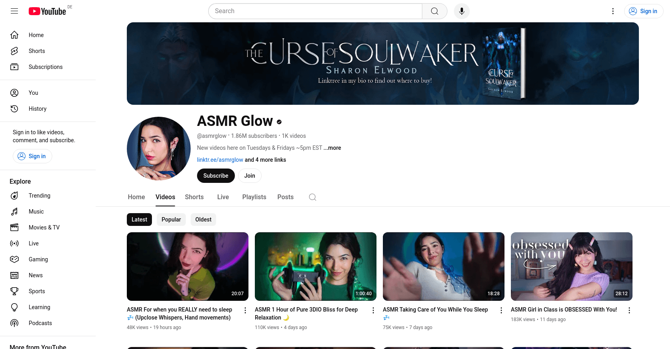Search within the channel using magnifier icon
Viewport: 670px width, 349px height.
(x=313, y=197)
